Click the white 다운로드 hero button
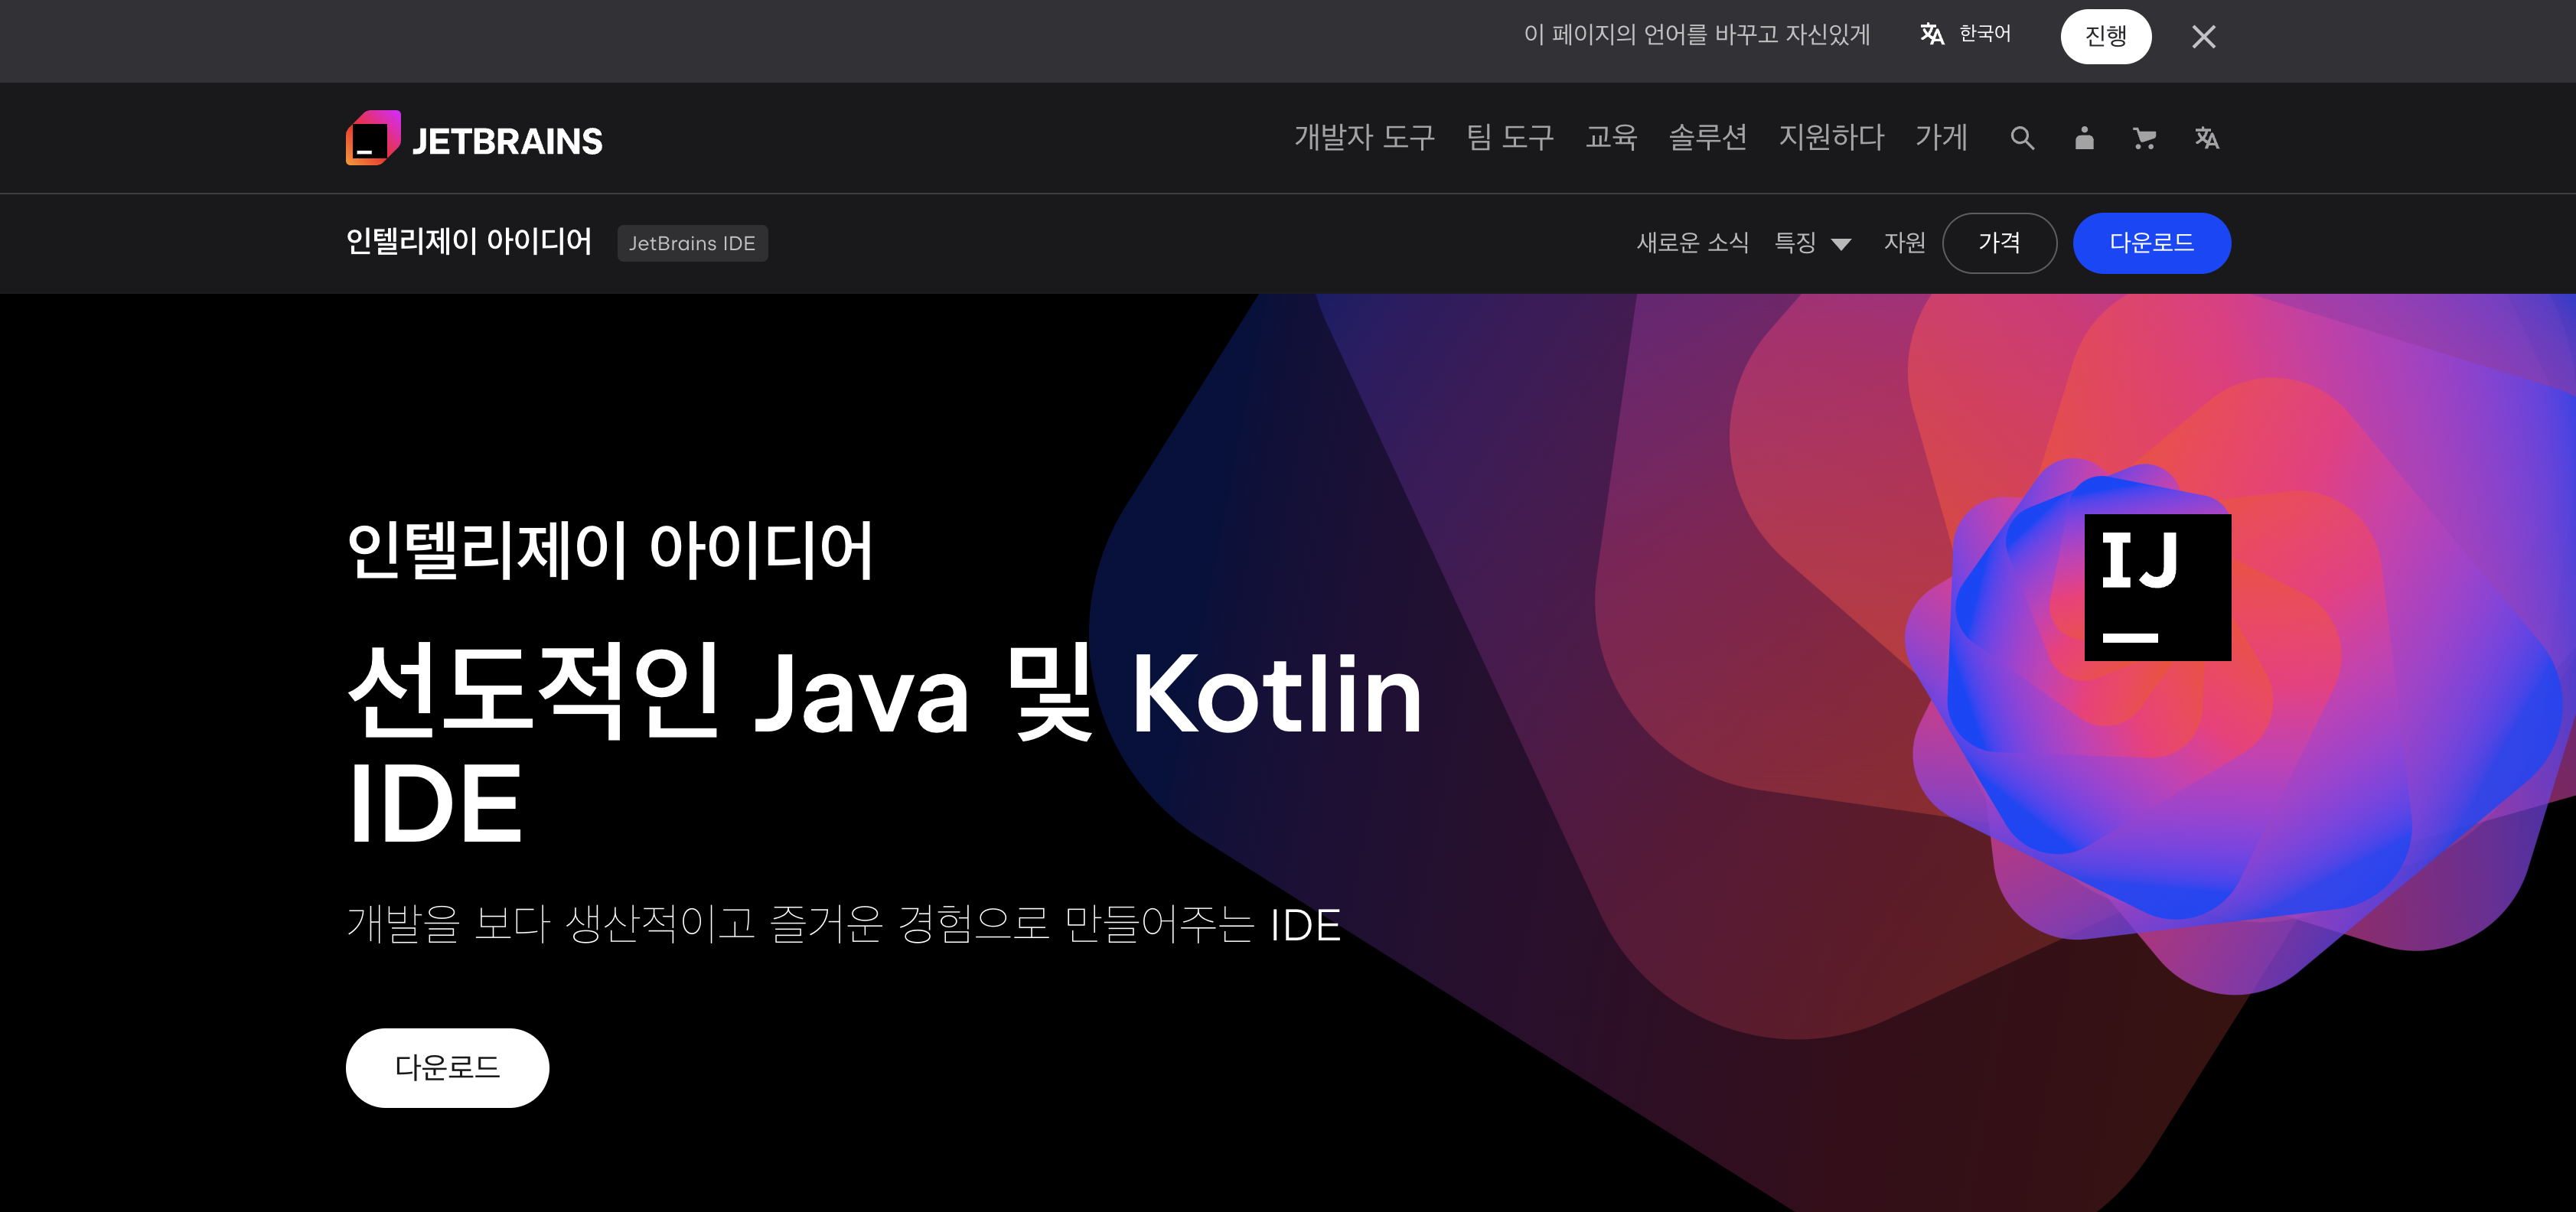The height and width of the screenshot is (1212, 2576). (x=447, y=1067)
